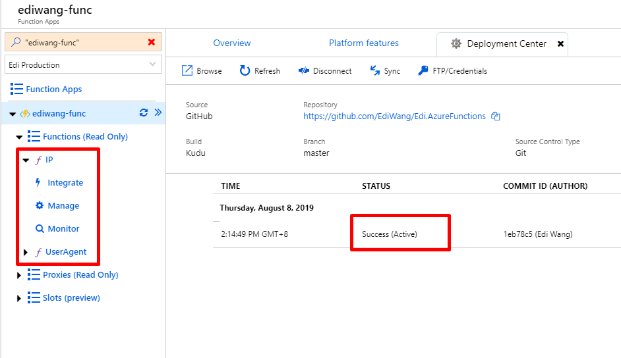The image size is (621, 358).
Task: Click the COMMIT ID (AUTHOR) column header
Action: [x=545, y=186]
